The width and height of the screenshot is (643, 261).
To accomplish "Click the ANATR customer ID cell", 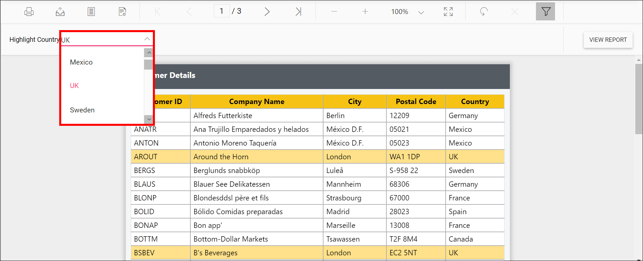I will (161, 129).
